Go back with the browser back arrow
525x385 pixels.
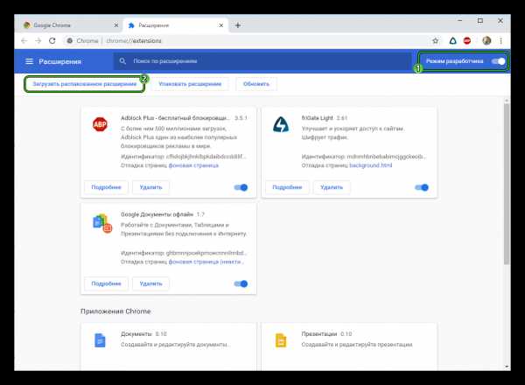[24, 41]
